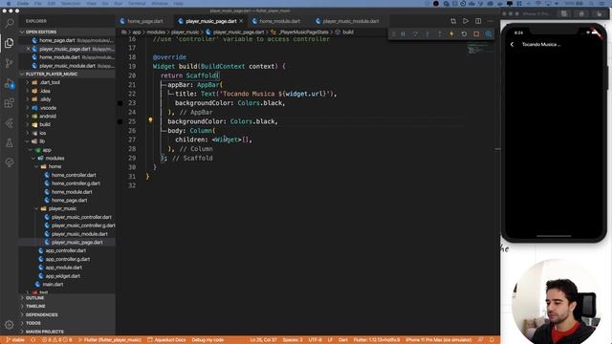Expand the .dart_tool folder
Viewport: 612px width, 344px height.
(x=50, y=82)
